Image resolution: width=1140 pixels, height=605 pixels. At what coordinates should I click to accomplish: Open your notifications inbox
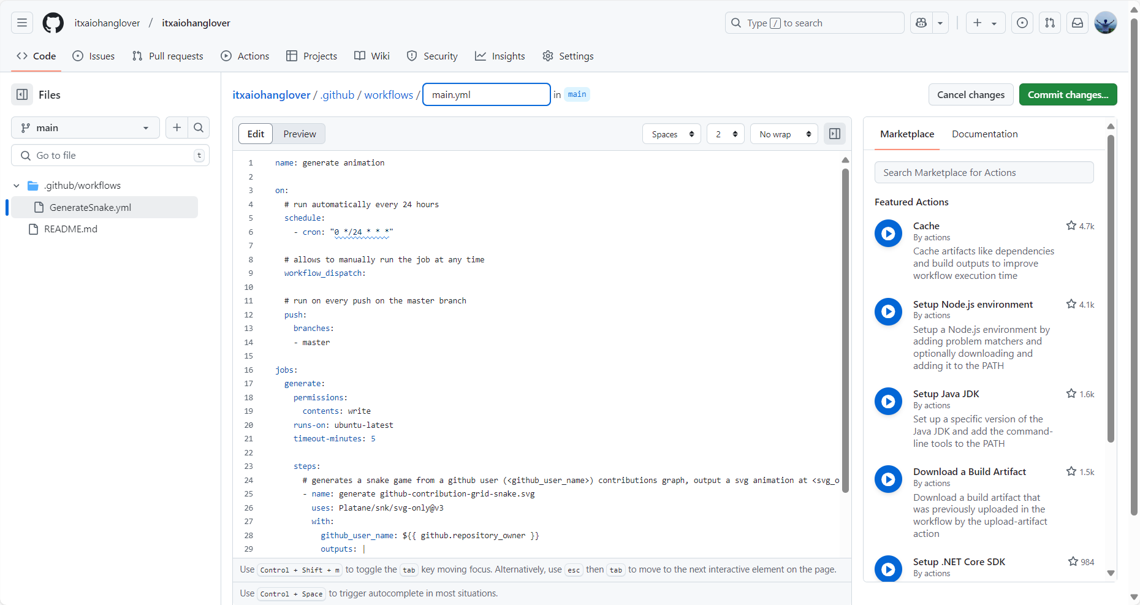coord(1077,23)
